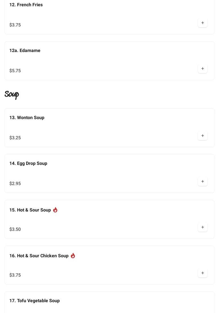The height and width of the screenshot is (313, 219).
Task: Click the flame icon next to Hot & Sour Chicken Soup
Action: [x=73, y=256]
